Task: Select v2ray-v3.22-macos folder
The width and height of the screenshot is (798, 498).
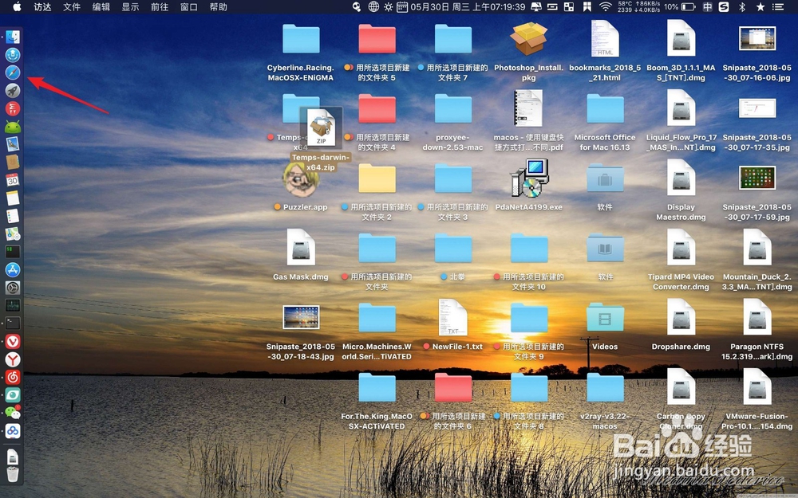Action: (605, 387)
